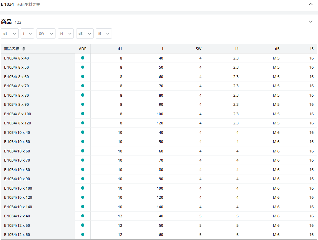Select product name E 1034/12 x 60
Screen dimensions: 318x240
point(17,235)
